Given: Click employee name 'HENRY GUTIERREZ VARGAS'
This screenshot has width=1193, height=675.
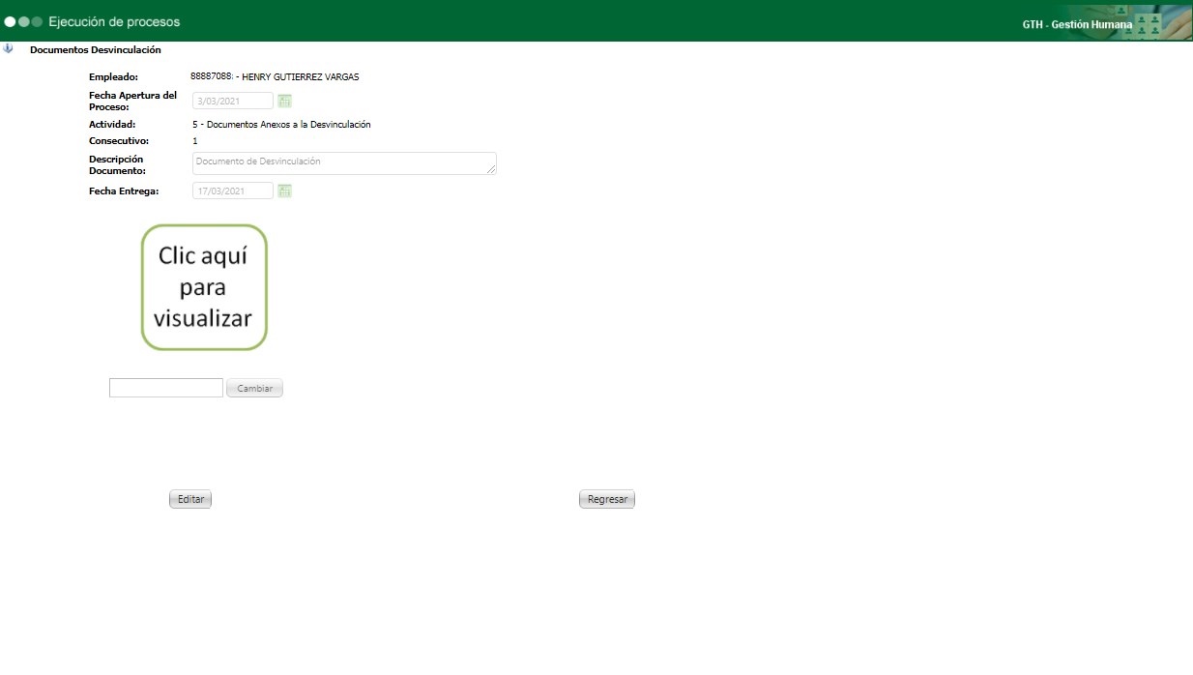Looking at the screenshot, I should click(x=301, y=76).
